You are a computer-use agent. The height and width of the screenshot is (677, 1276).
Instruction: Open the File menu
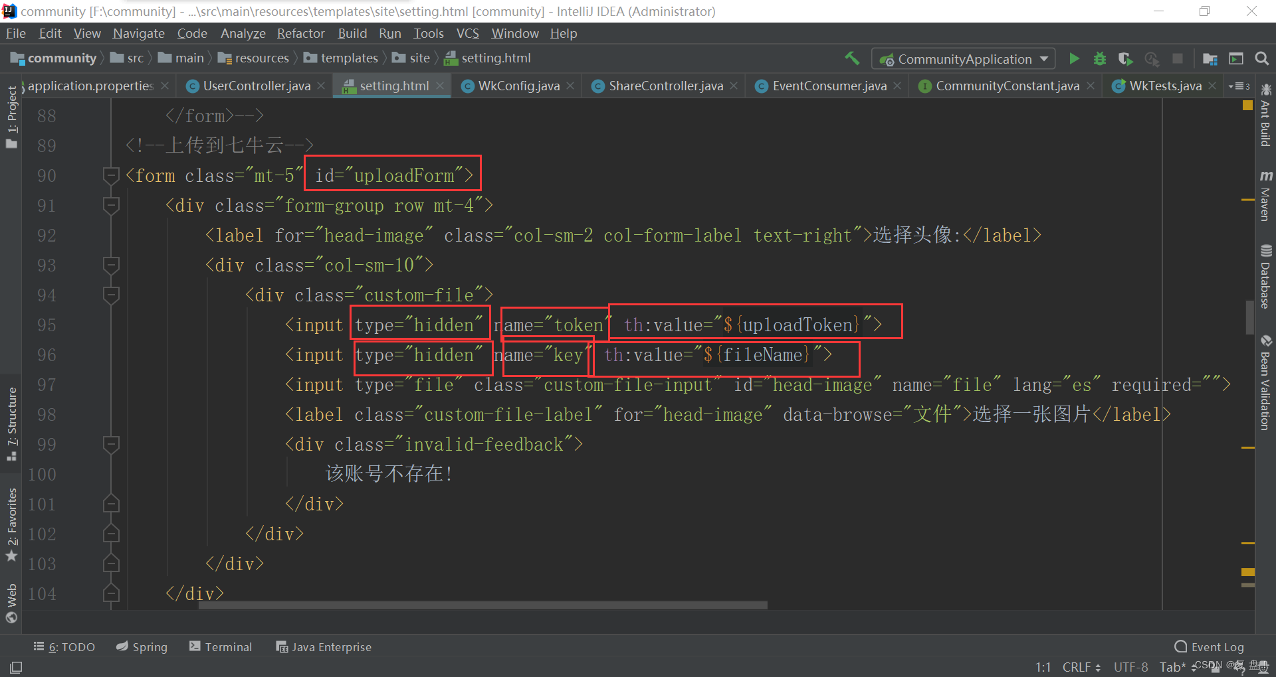[16, 33]
